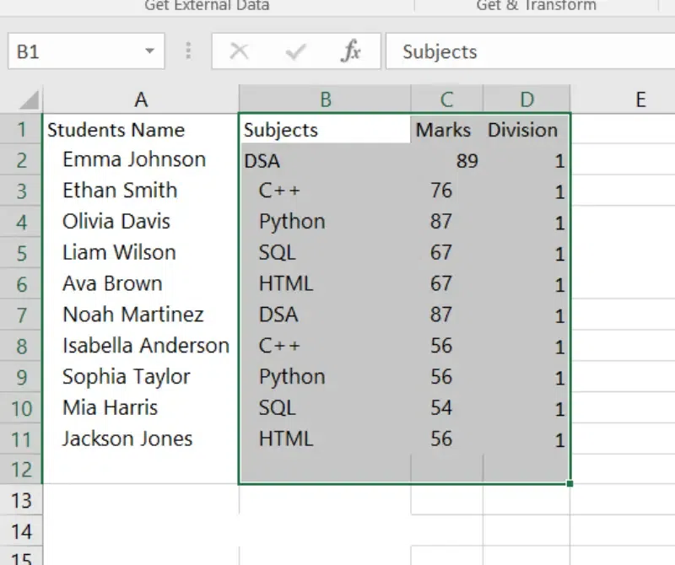Click the vertical dots formula bar resizer

point(188,52)
